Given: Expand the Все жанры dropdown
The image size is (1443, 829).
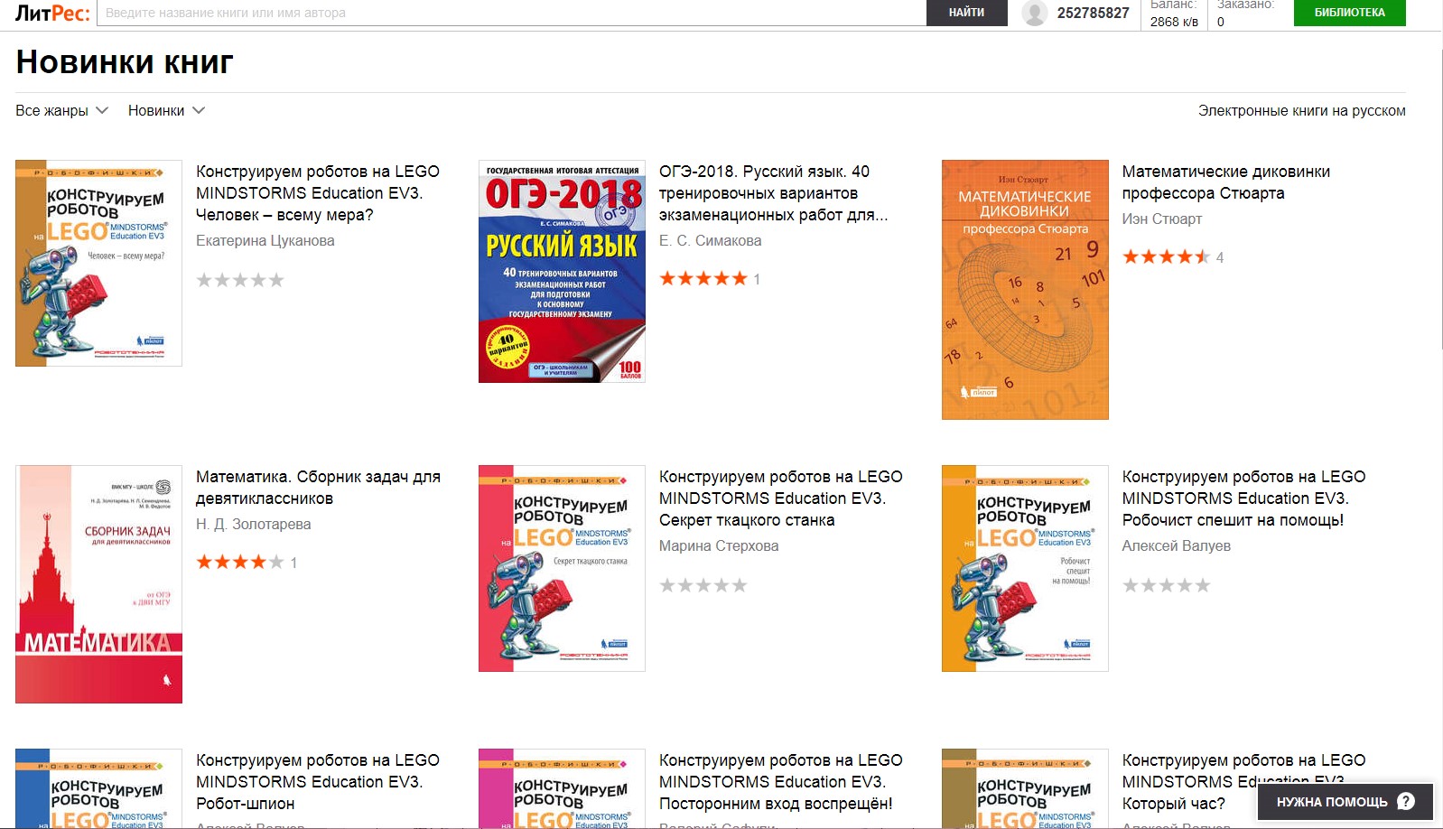Looking at the screenshot, I should [61, 110].
